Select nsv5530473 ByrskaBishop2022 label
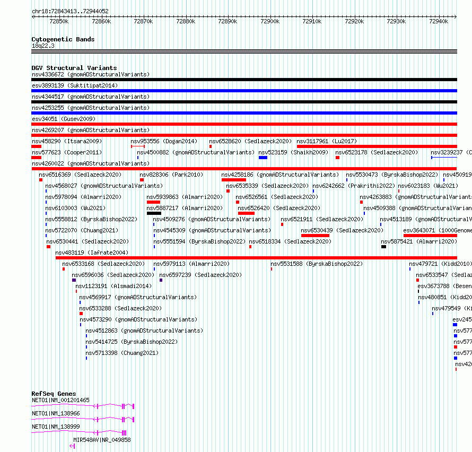 (392, 175)
